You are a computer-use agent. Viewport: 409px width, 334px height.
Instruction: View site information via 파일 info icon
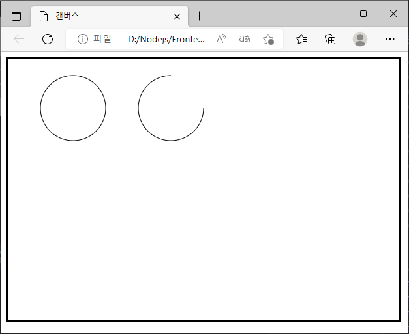[83, 39]
